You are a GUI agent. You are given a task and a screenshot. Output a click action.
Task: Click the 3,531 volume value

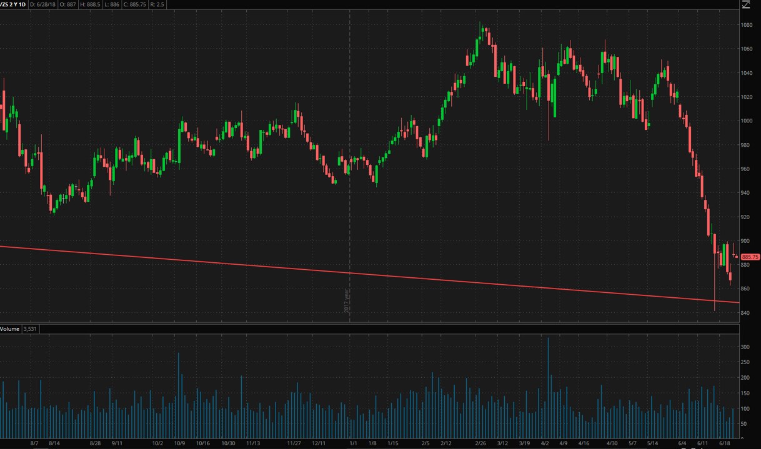coord(30,328)
